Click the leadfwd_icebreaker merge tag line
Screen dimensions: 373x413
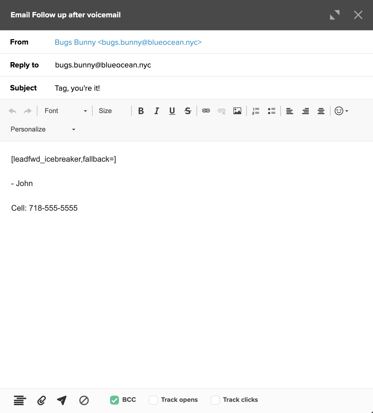click(x=64, y=159)
